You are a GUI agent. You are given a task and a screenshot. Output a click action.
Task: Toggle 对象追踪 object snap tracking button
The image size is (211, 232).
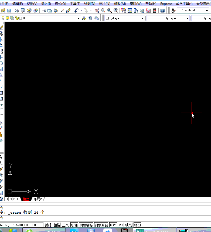click(101, 225)
